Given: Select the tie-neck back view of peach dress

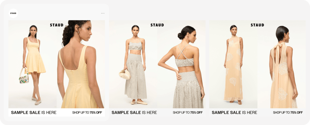Looking at the screenshot, I should click(x=282, y=64).
